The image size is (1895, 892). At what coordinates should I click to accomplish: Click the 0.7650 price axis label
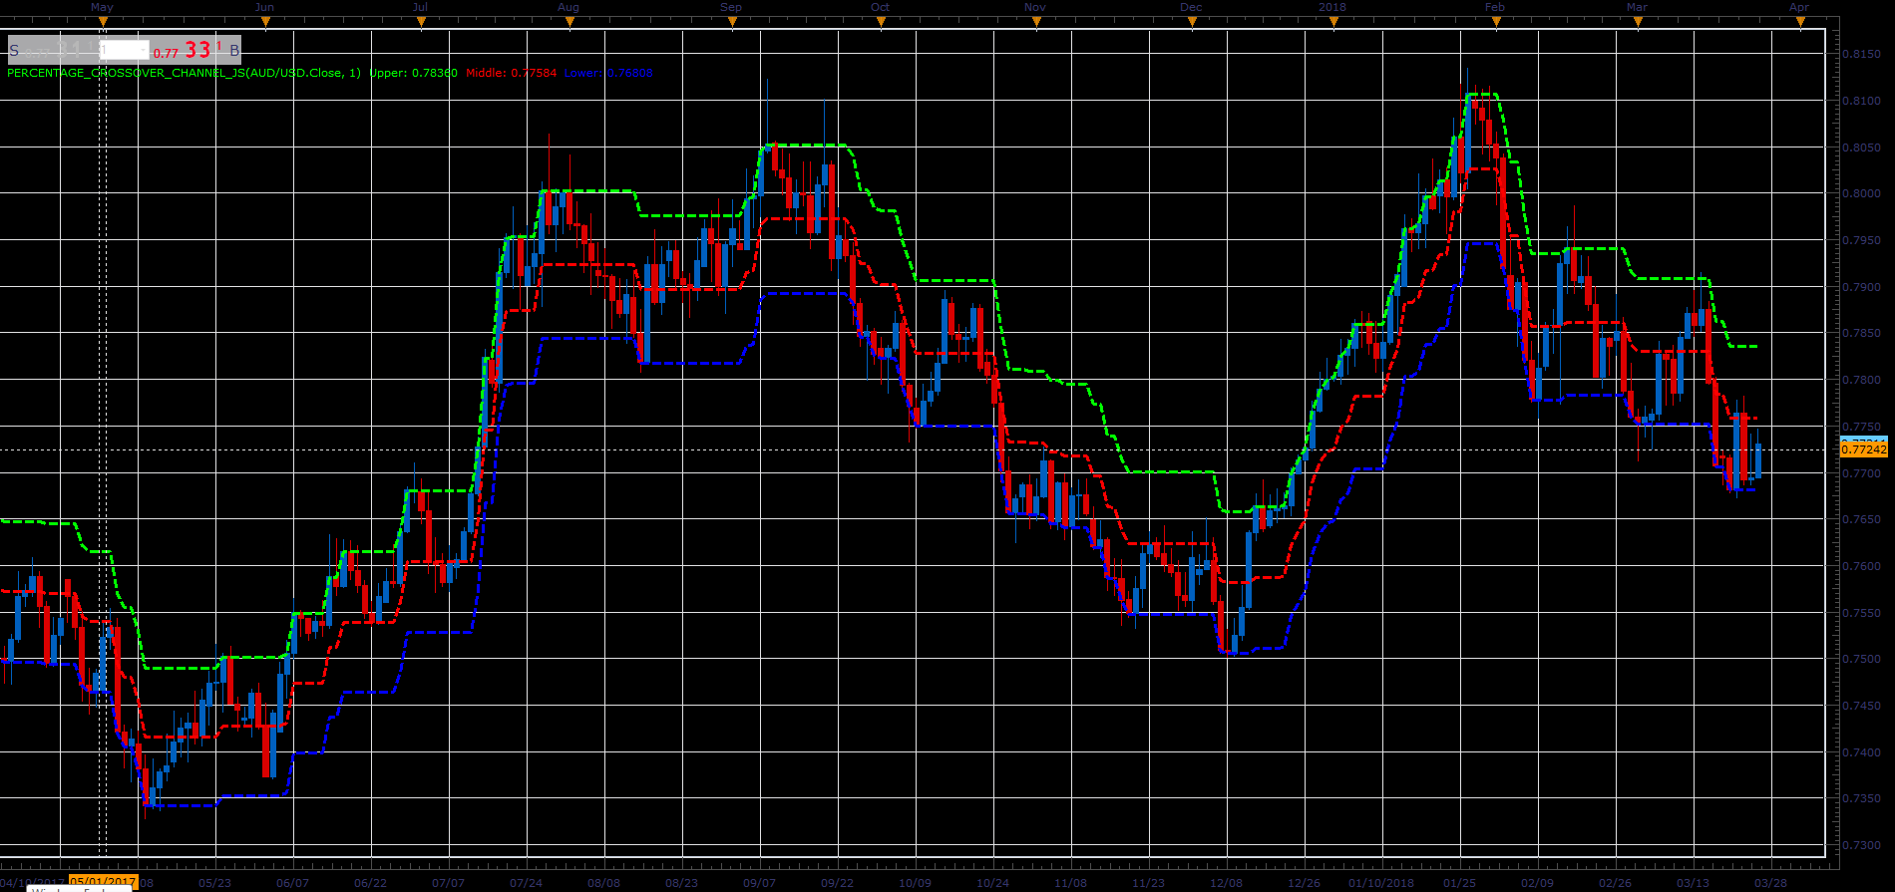[x=1861, y=519]
